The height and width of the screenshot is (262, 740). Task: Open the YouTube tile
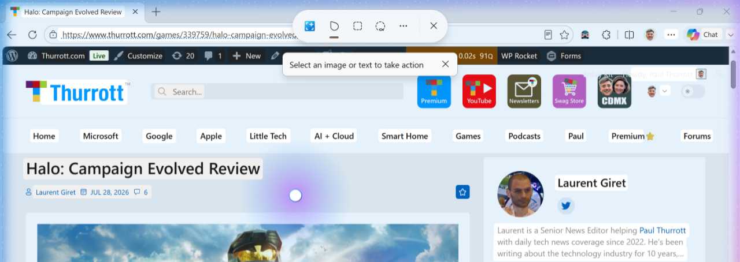[479, 91]
